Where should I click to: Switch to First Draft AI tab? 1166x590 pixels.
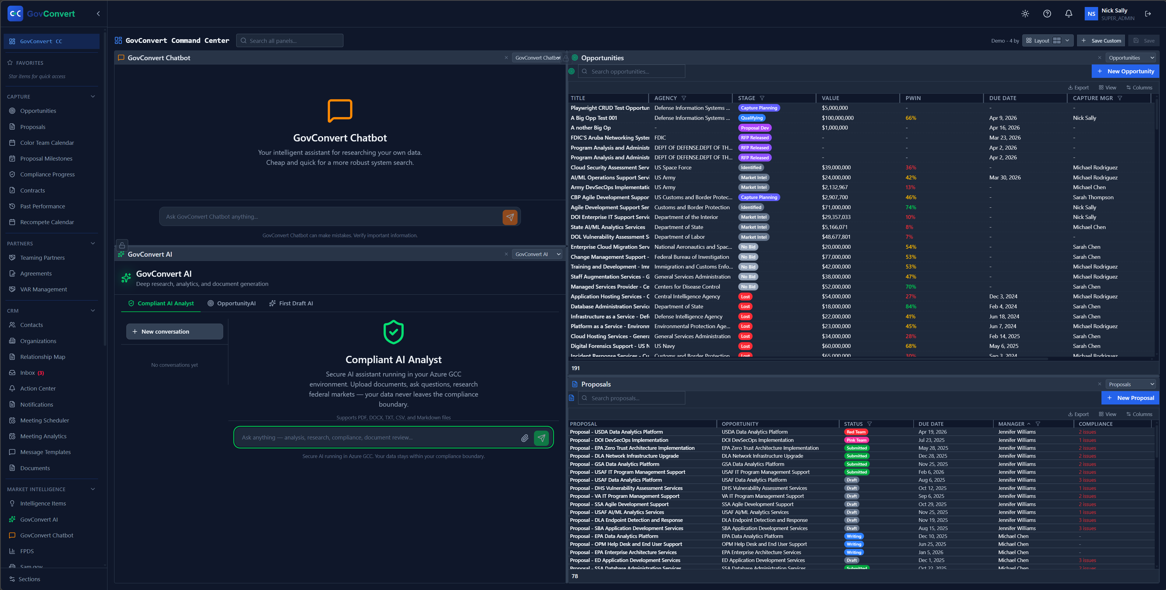click(x=291, y=304)
